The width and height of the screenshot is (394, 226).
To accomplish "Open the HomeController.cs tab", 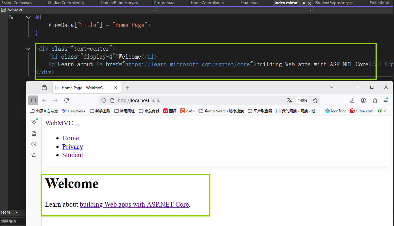I will click(x=207, y=3).
